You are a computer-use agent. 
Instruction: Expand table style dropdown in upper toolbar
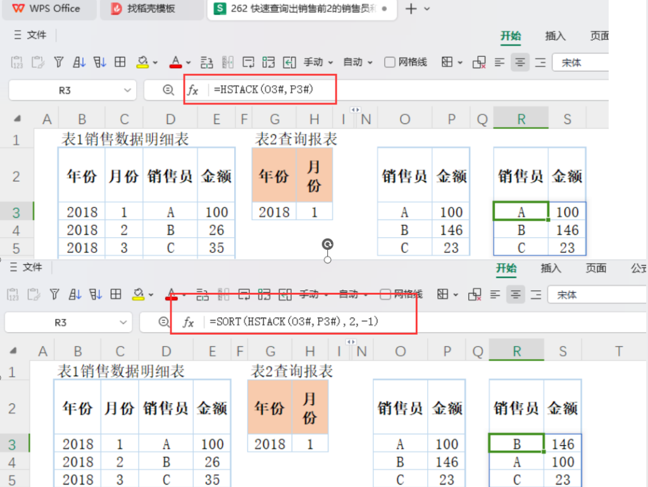coord(461,63)
